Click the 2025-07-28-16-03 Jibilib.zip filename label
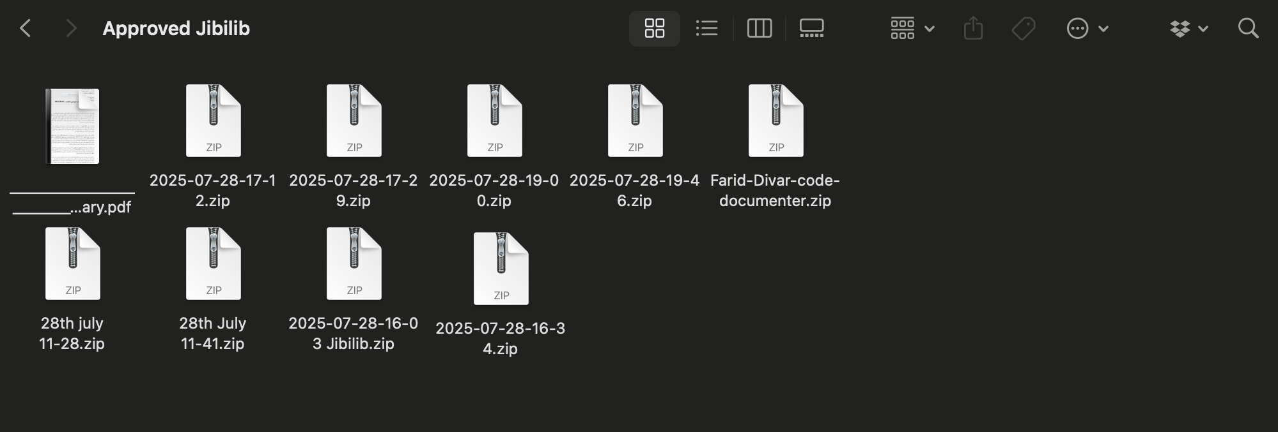 point(354,333)
